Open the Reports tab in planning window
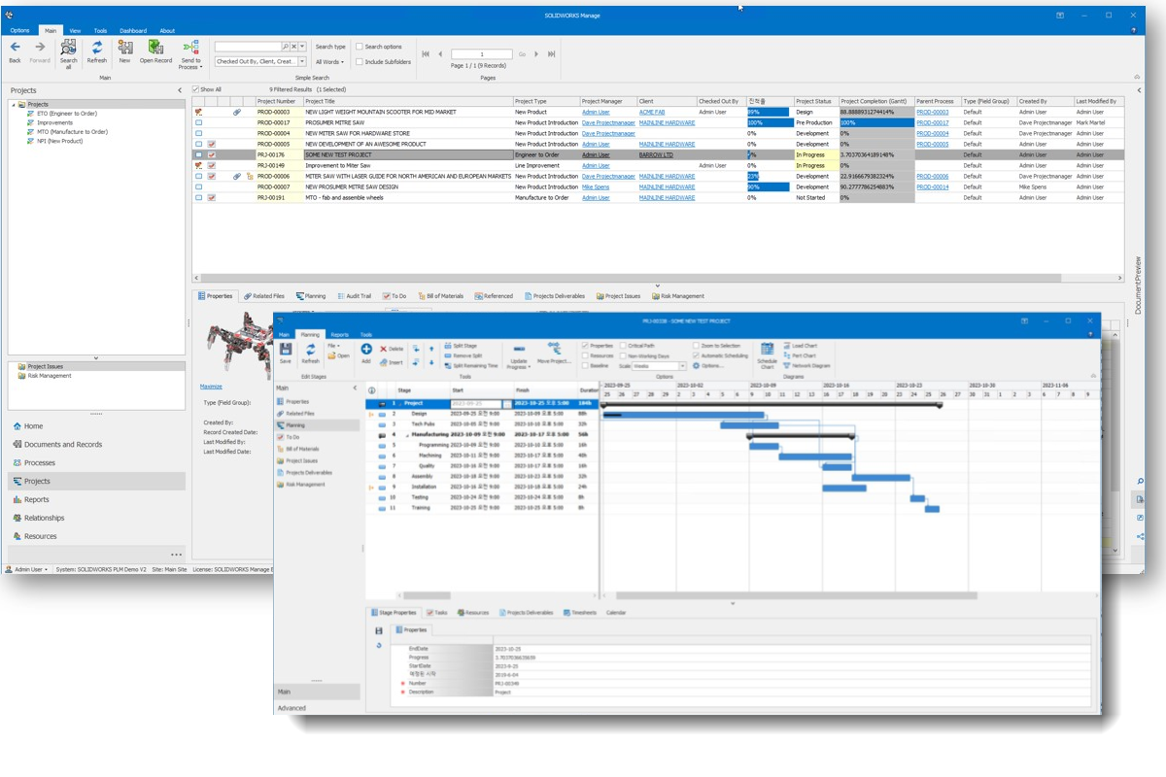This screenshot has width=1166, height=777. click(x=339, y=334)
